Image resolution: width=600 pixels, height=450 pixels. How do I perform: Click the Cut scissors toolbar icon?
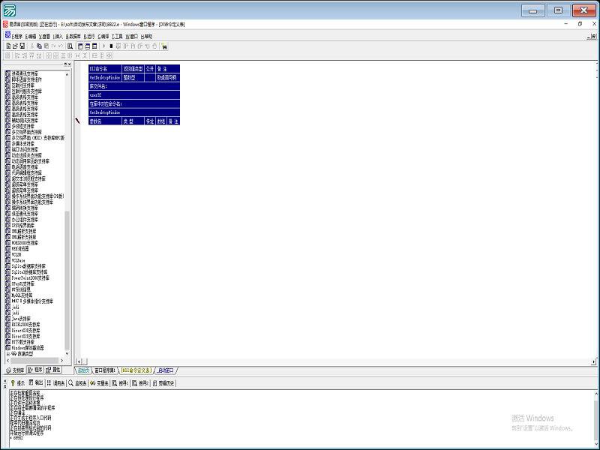pos(32,46)
